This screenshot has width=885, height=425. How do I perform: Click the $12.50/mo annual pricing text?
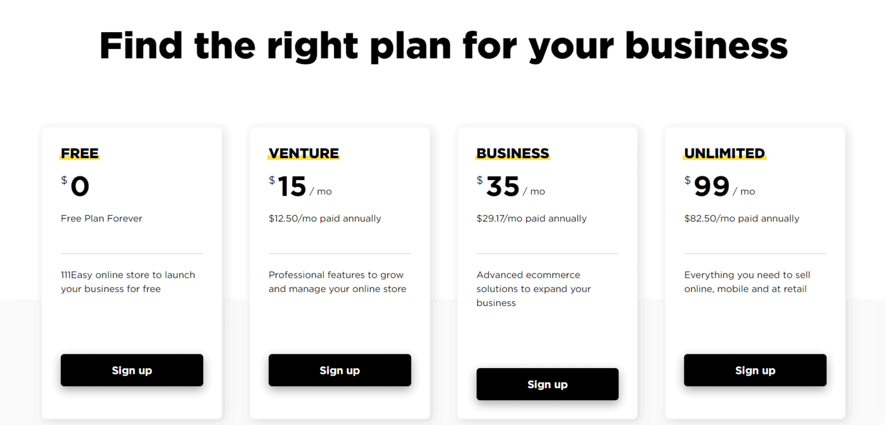pyautogui.click(x=325, y=218)
